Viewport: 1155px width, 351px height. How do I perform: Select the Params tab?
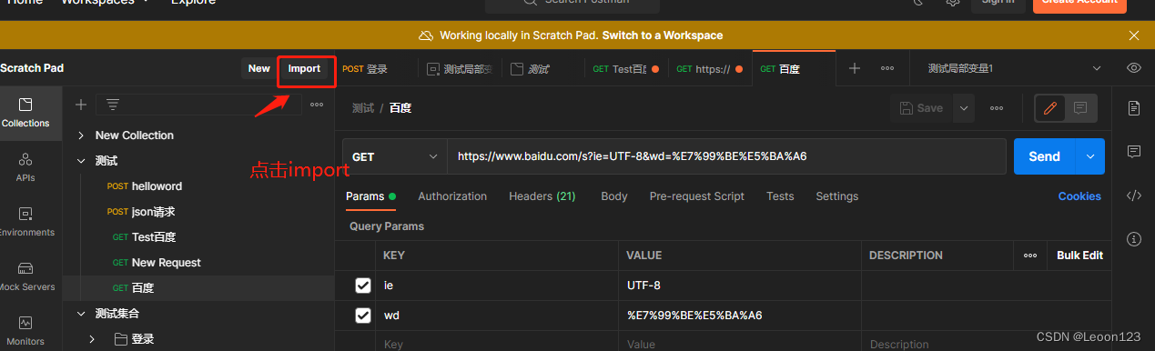tap(370, 196)
